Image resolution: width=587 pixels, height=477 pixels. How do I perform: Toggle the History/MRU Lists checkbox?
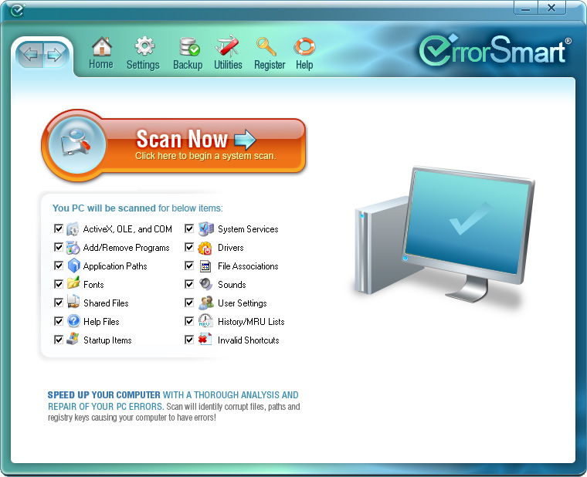[x=189, y=321]
